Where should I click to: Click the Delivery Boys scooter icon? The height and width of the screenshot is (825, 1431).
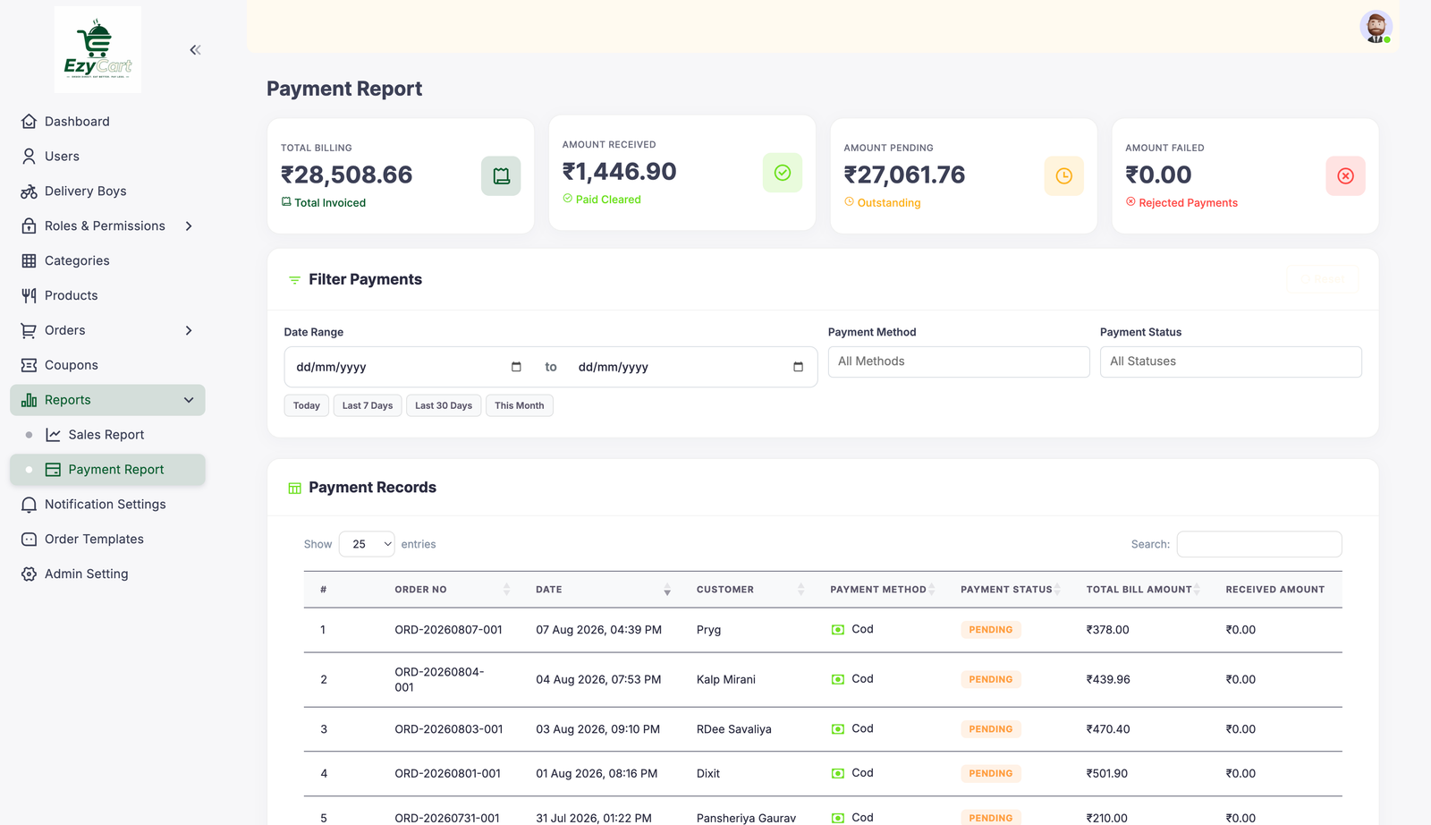tap(29, 191)
